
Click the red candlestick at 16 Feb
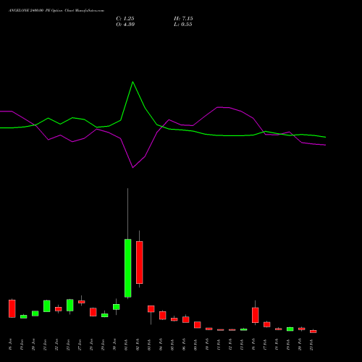(256, 315)
